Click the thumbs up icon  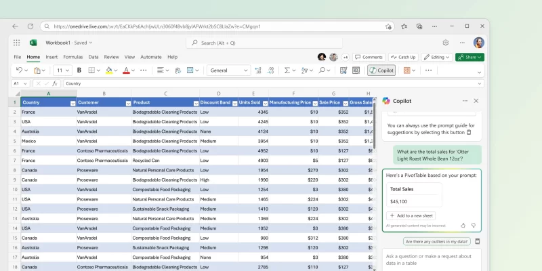(x=463, y=226)
